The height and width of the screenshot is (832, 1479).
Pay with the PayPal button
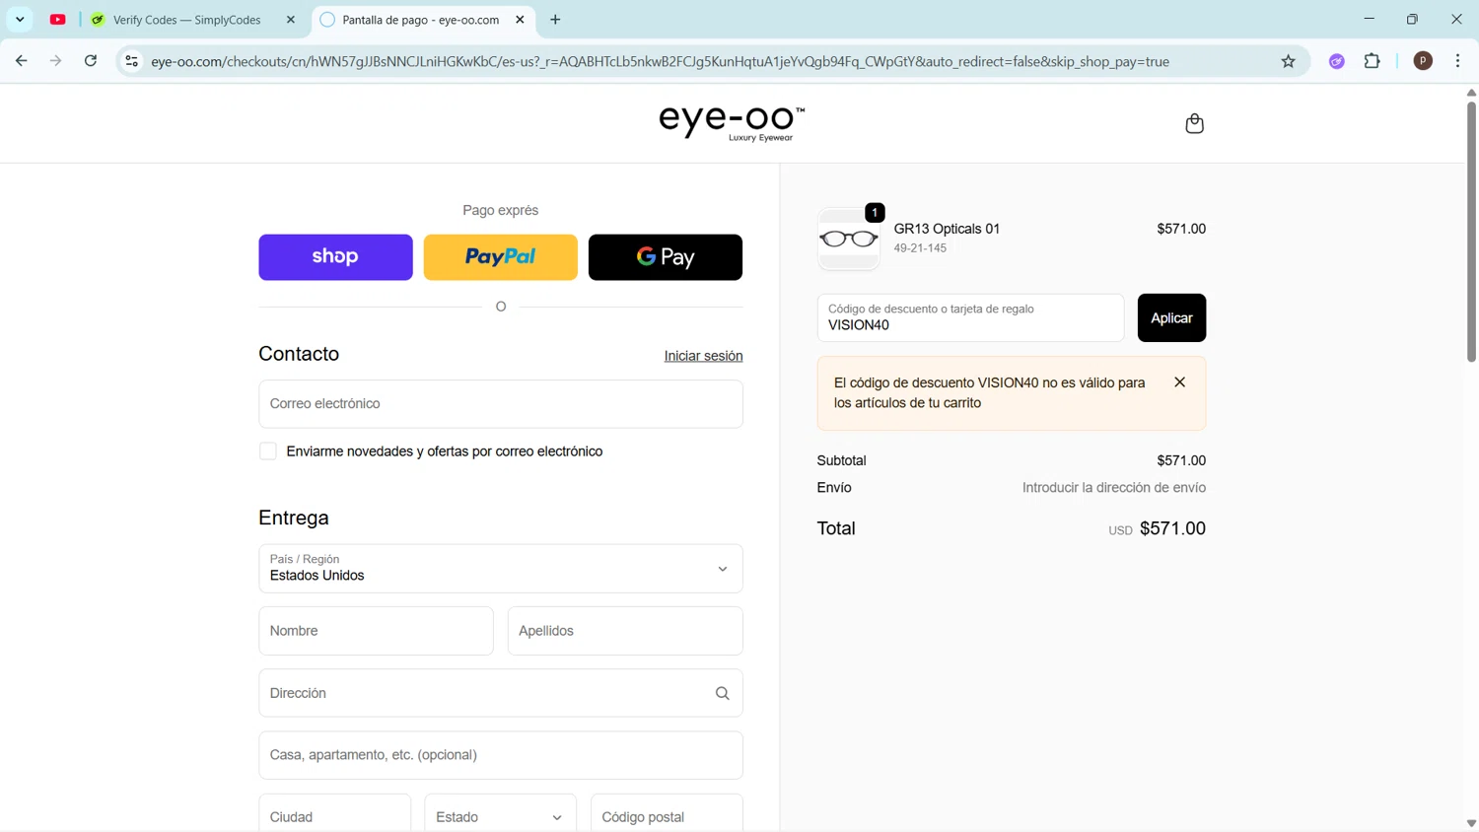(x=500, y=257)
